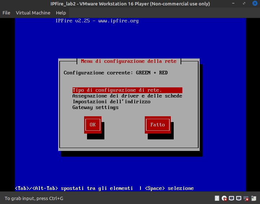Select 'Impostazioni dell'indirizzo' entry
The image size is (260, 204).
(112, 102)
